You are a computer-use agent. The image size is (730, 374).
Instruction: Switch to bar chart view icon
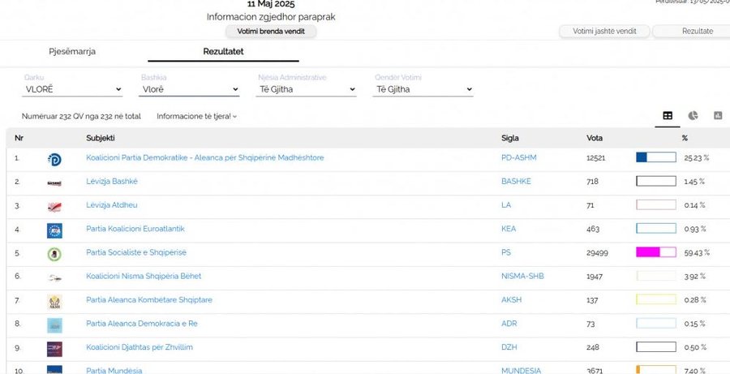coord(718,115)
